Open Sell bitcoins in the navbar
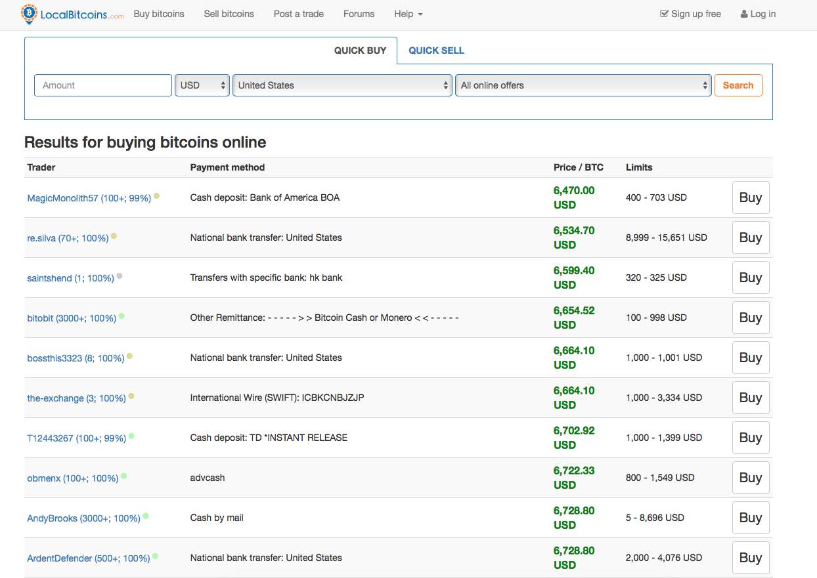 coord(229,14)
